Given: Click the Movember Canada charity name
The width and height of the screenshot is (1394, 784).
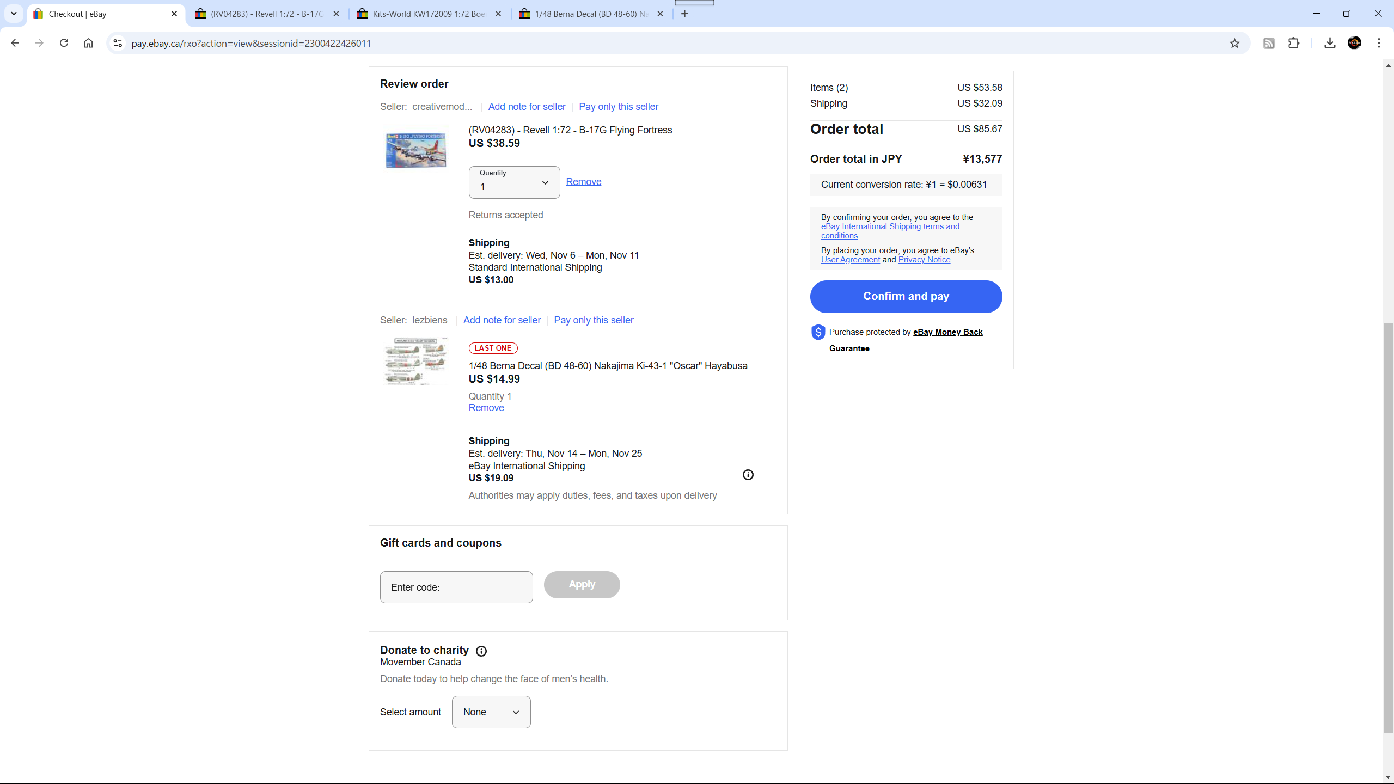Looking at the screenshot, I should (420, 662).
